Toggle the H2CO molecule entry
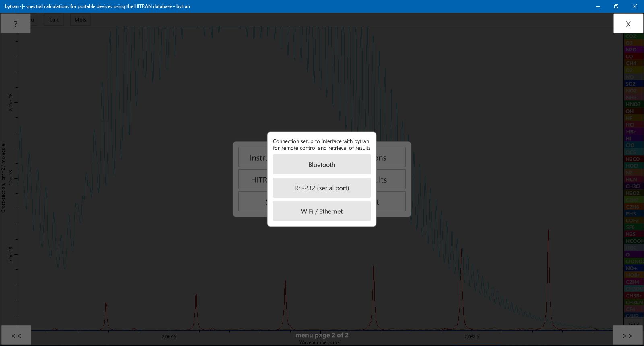The width and height of the screenshot is (644, 346). [x=634, y=159]
